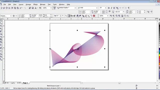Select the Pick tool in toolbox
Screen dimensions: 160x90
click(x=1, y=20)
